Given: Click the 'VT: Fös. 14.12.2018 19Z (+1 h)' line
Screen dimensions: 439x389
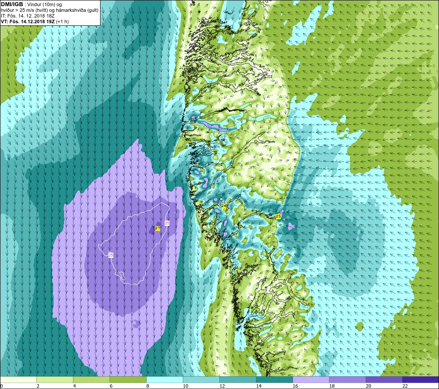Looking at the screenshot, I should pos(35,21).
